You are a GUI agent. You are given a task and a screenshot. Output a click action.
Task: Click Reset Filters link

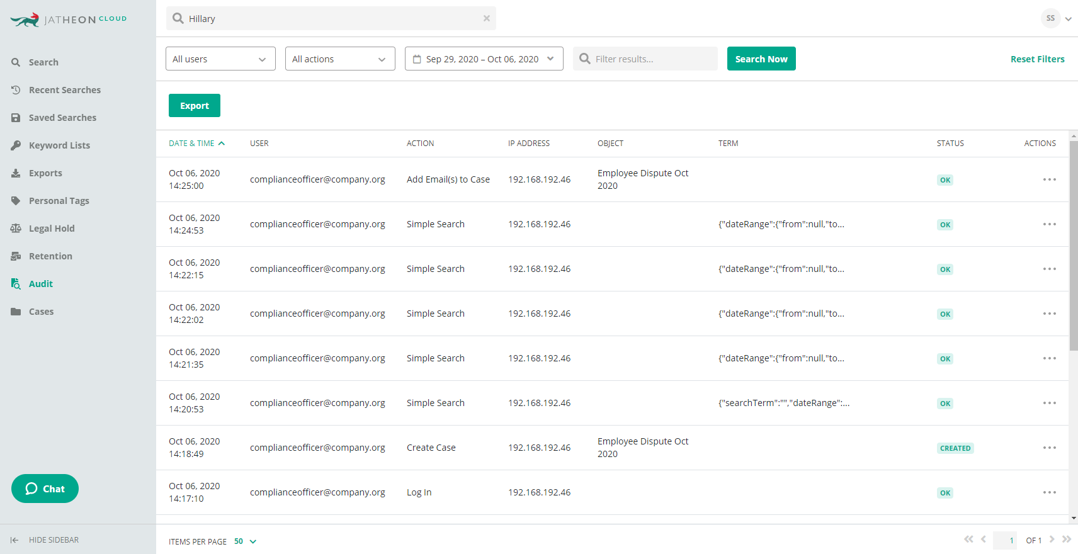(x=1037, y=59)
